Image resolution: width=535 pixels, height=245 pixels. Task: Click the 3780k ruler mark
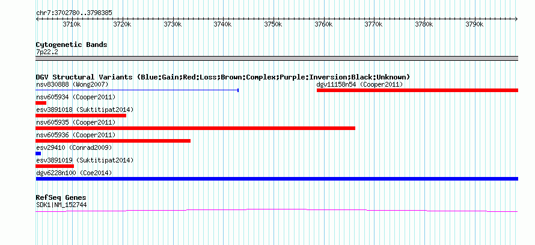coord(424,25)
